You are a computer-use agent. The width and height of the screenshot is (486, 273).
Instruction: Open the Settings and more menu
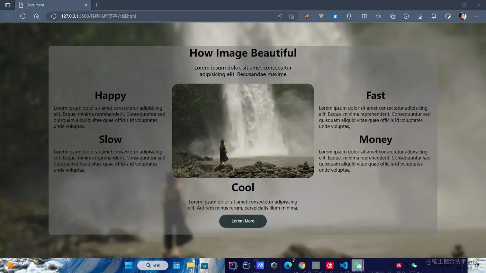point(477,16)
